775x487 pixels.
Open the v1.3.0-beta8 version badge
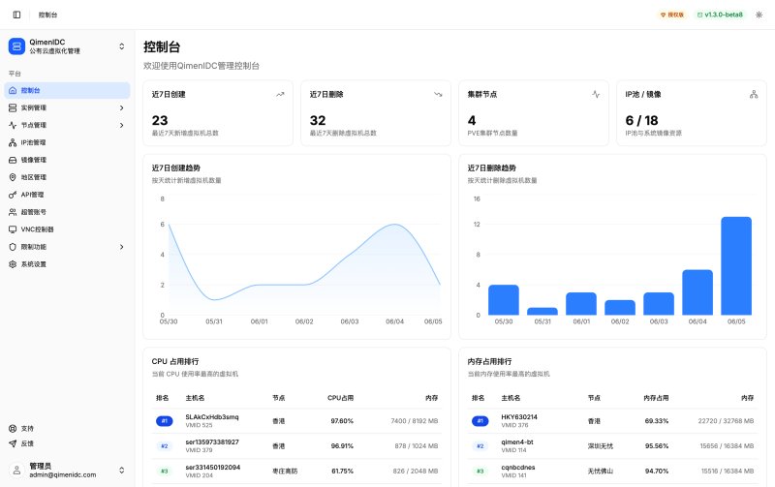(720, 15)
